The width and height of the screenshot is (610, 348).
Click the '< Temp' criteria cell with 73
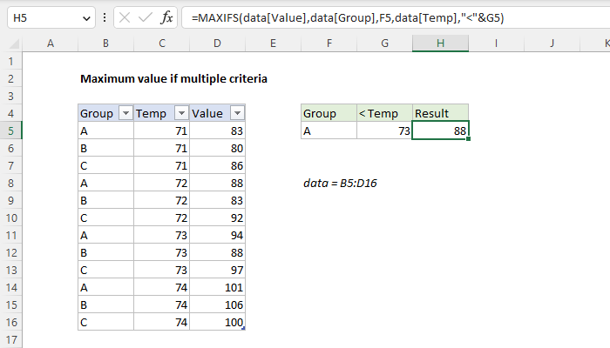385,130
